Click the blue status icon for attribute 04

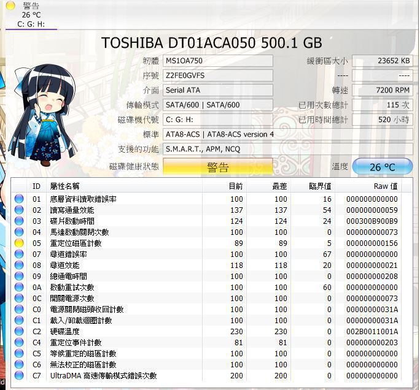19,232
